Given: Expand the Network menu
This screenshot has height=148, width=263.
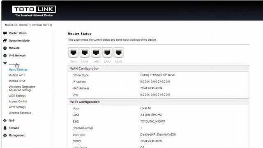Looking at the screenshot, I should [x=14, y=48].
